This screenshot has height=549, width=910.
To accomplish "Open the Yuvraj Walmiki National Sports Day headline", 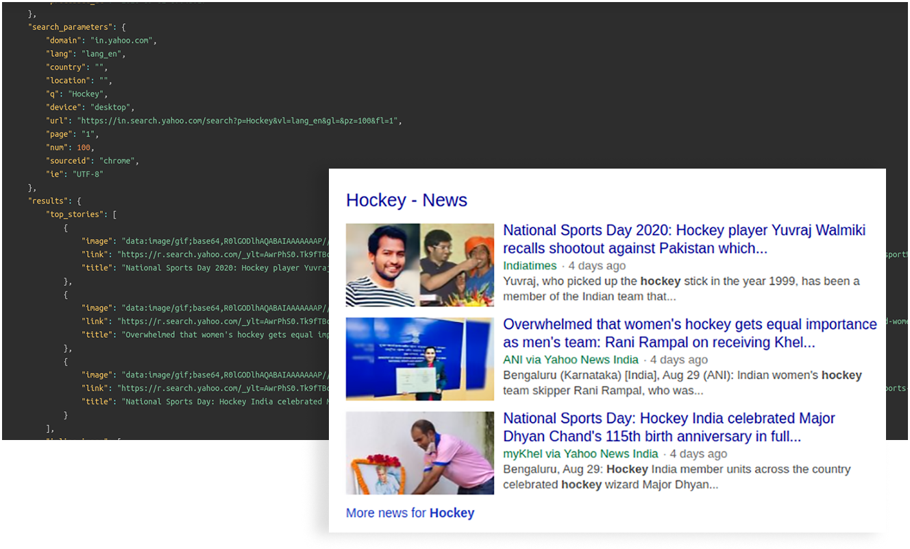I will (x=685, y=239).
